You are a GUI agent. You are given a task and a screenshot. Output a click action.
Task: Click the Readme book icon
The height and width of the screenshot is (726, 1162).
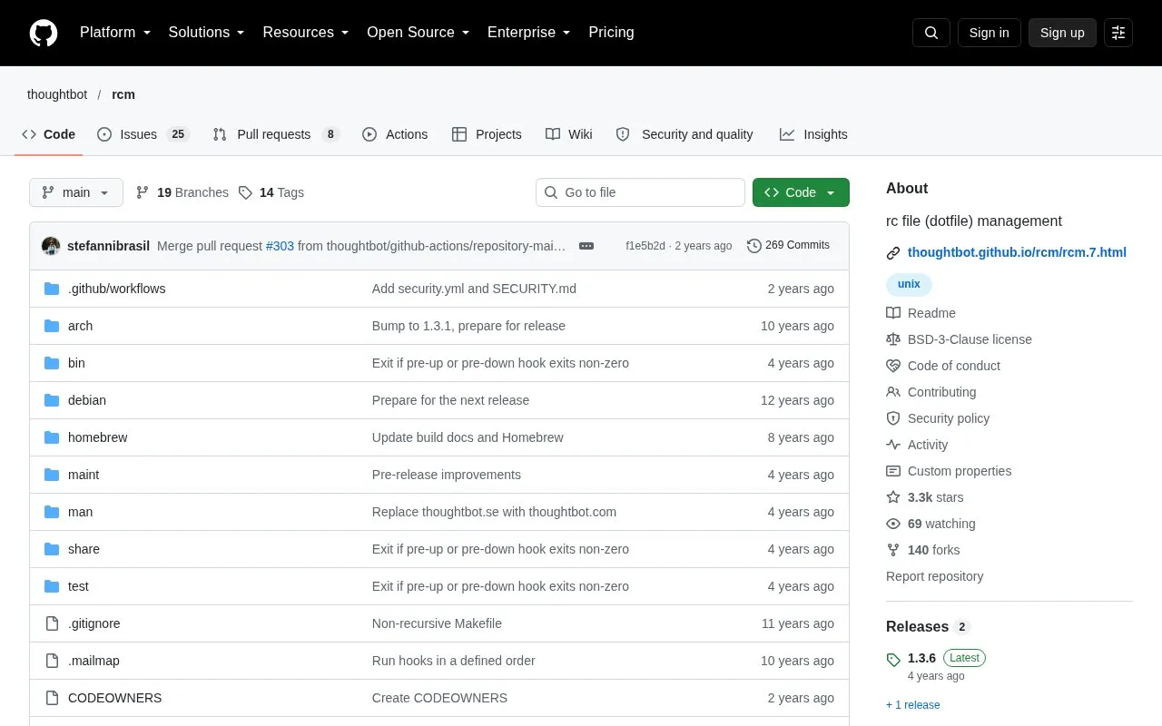893,313
